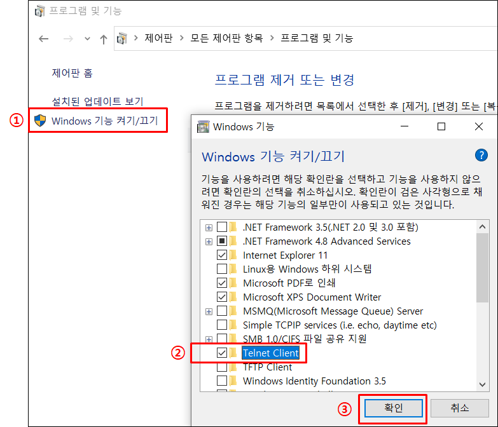
Task: Expand SMB 1.0/CIFS tree node
Action: [x=209, y=339]
